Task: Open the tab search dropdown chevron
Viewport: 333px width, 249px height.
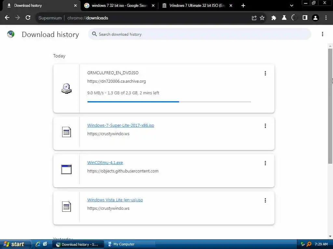Action: click(x=292, y=6)
